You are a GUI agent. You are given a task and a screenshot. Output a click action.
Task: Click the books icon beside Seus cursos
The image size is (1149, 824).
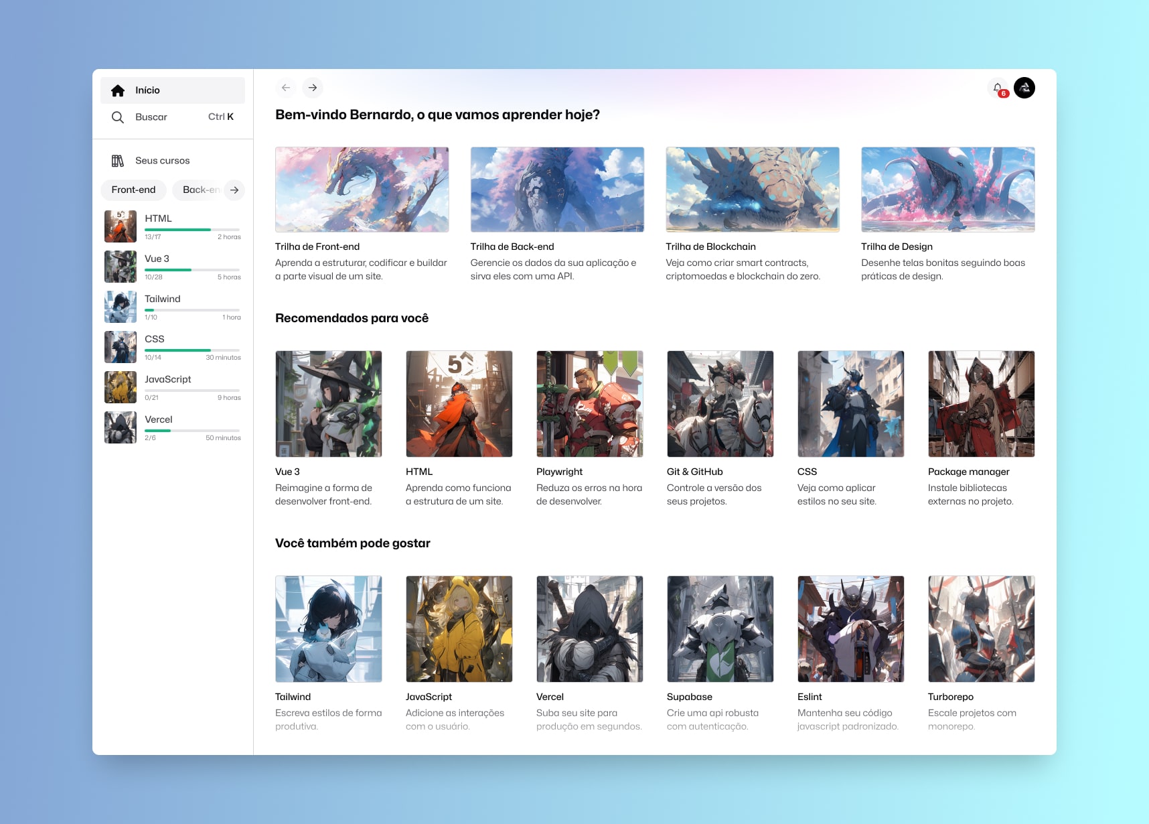[x=118, y=161]
